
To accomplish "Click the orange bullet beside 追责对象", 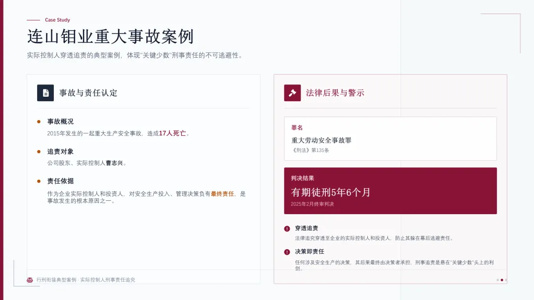I will (x=39, y=151).
